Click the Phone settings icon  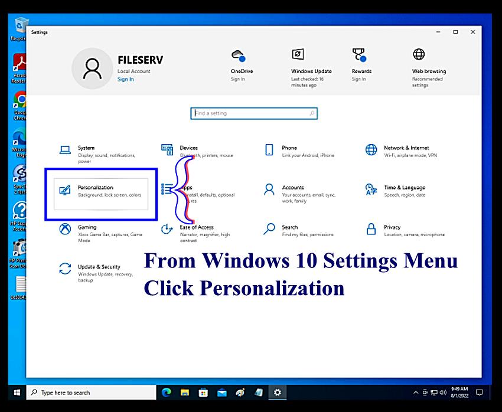(269, 149)
